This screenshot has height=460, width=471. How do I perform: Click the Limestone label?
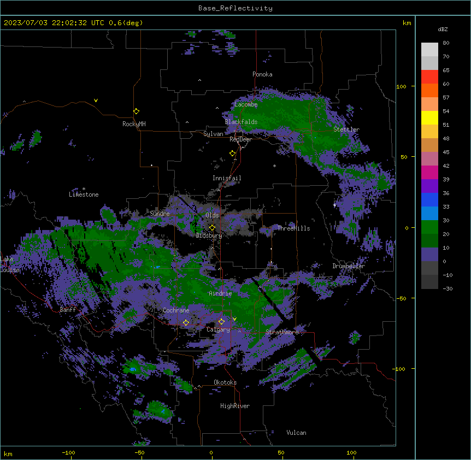pyautogui.click(x=84, y=194)
